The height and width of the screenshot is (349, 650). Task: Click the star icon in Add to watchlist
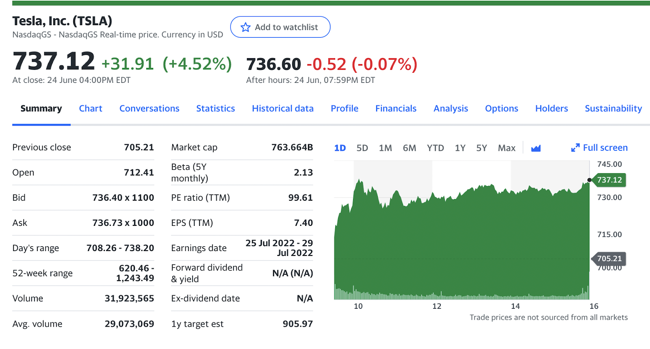pyautogui.click(x=245, y=27)
